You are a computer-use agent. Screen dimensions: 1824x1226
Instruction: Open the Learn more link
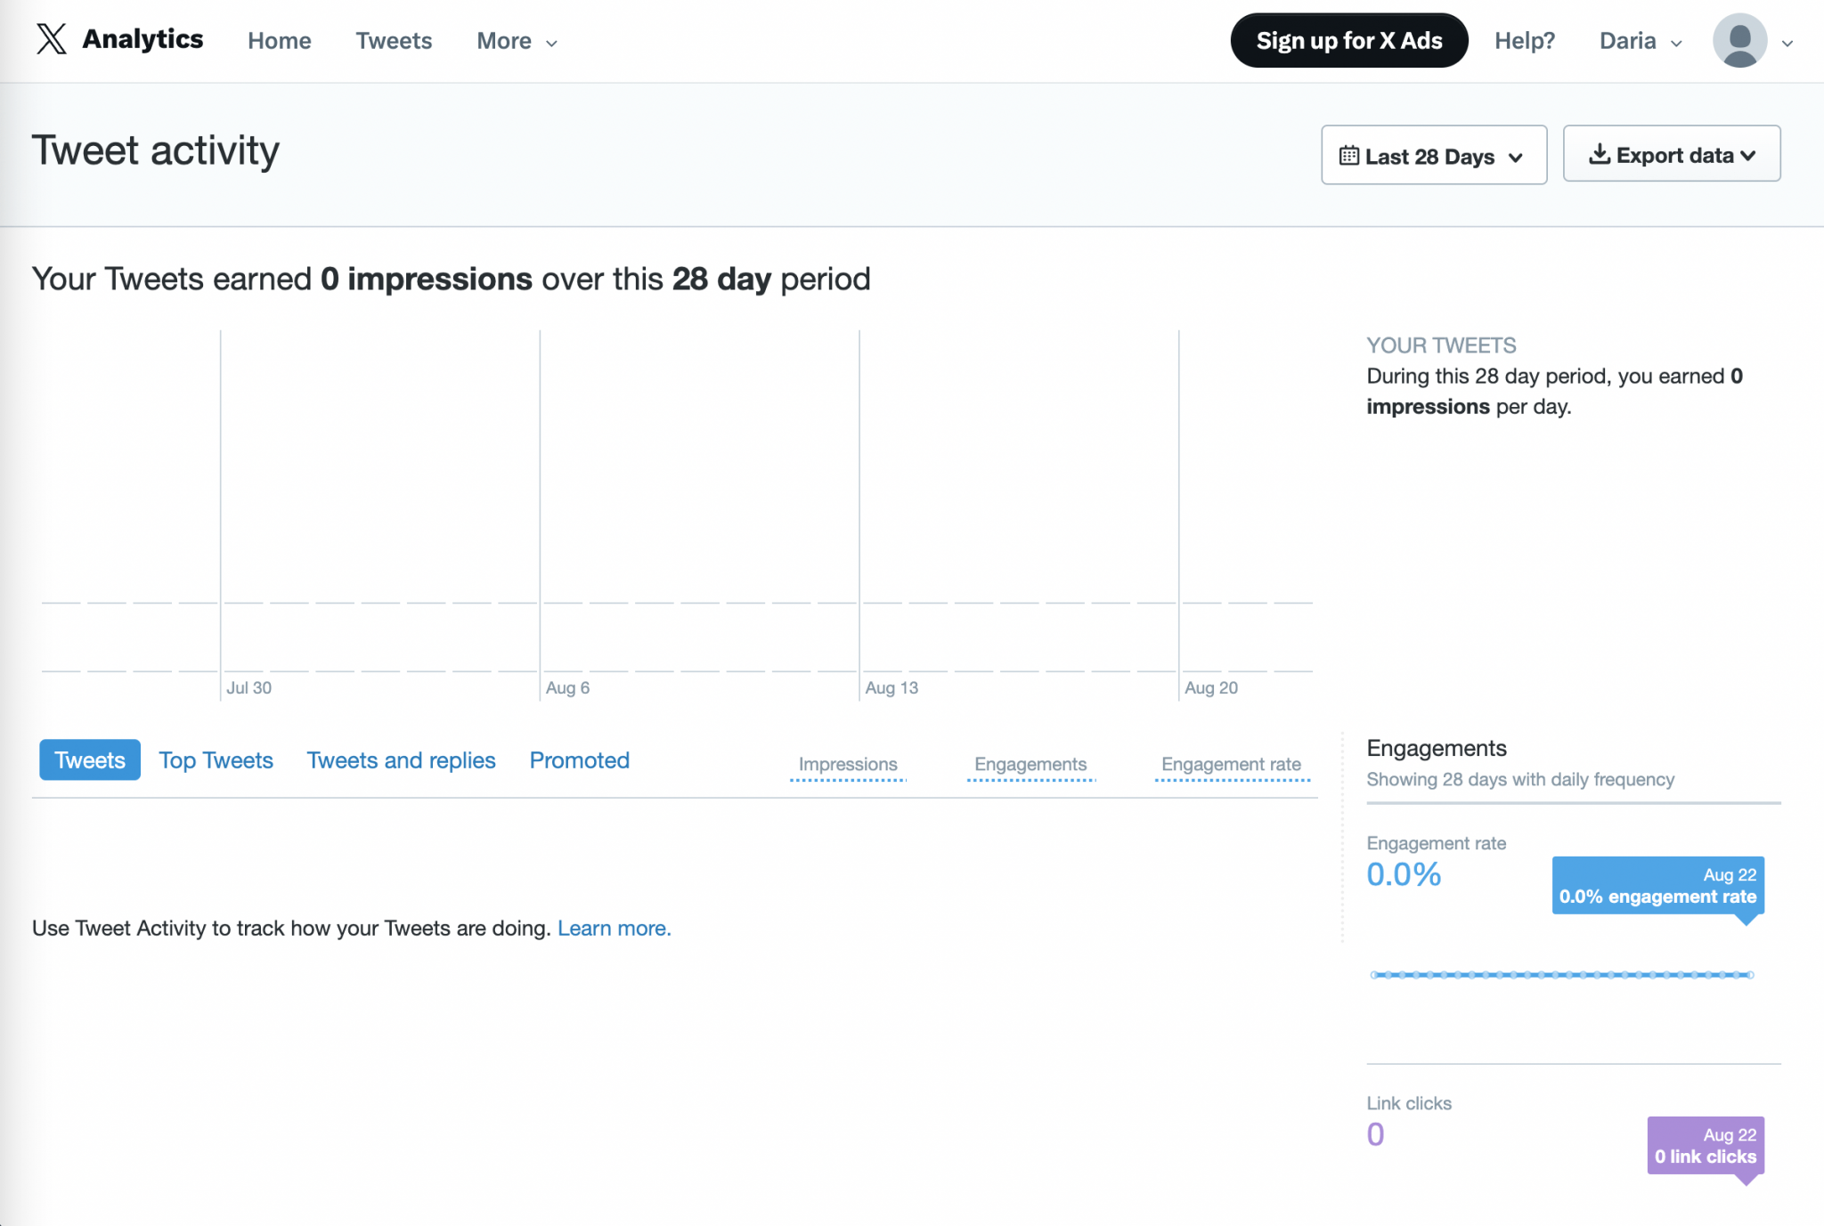coord(614,928)
